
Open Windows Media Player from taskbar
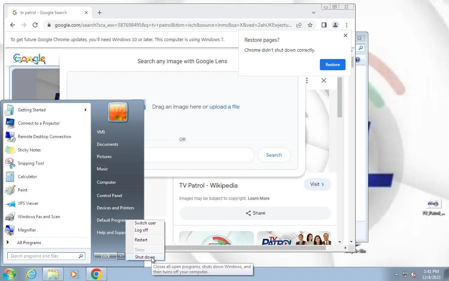[x=74, y=274]
